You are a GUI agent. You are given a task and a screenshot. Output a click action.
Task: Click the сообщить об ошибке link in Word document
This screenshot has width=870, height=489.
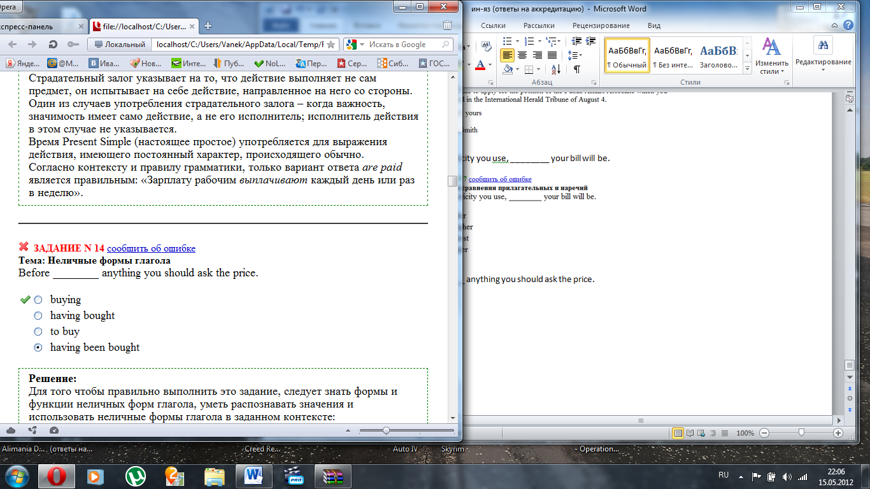500,180
